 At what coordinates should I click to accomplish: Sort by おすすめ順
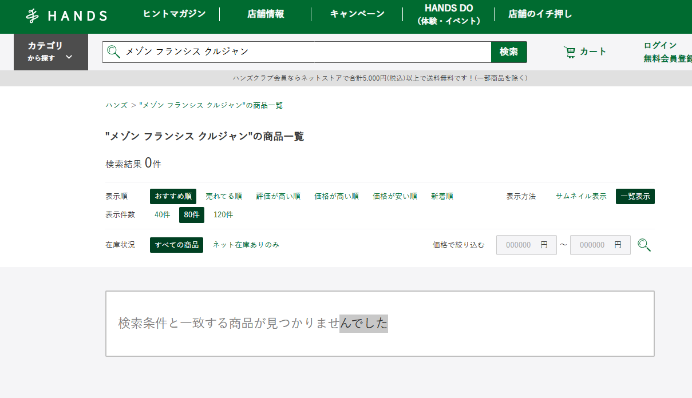click(x=173, y=196)
